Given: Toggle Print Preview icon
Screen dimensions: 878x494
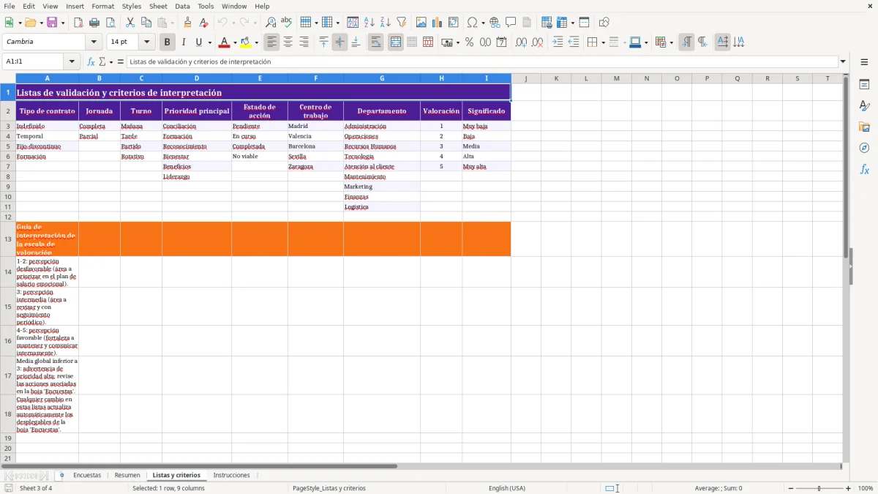Looking at the screenshot, I should click(x=109, y=23).
